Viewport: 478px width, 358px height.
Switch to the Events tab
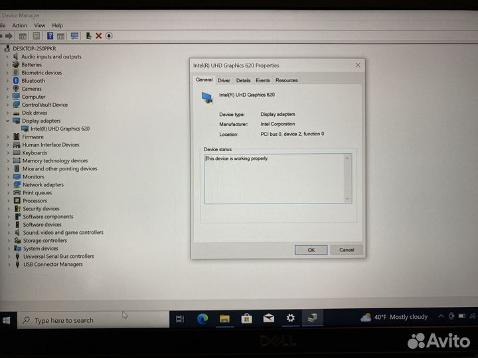click(263, 80)
